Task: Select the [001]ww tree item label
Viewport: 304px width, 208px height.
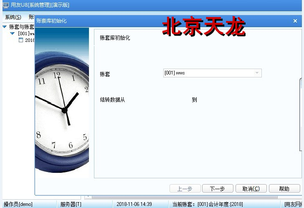Action: pyautogui.click(x=26, y=33)
